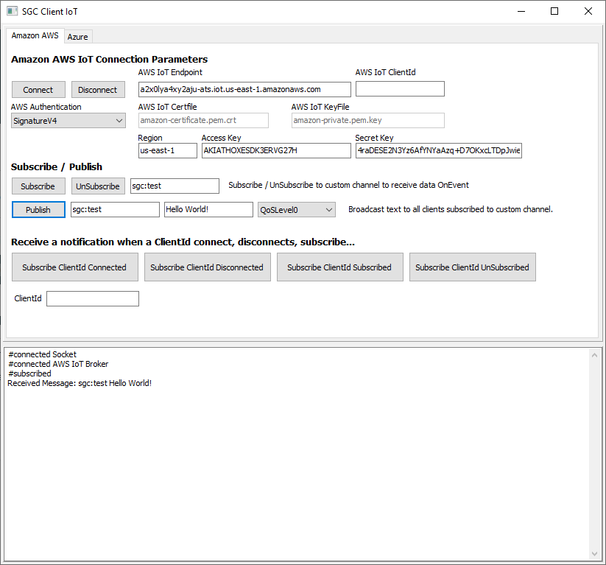
Task: Click the 'Receive a notification when a ClientId' heading
Action: tap(183, 242)
